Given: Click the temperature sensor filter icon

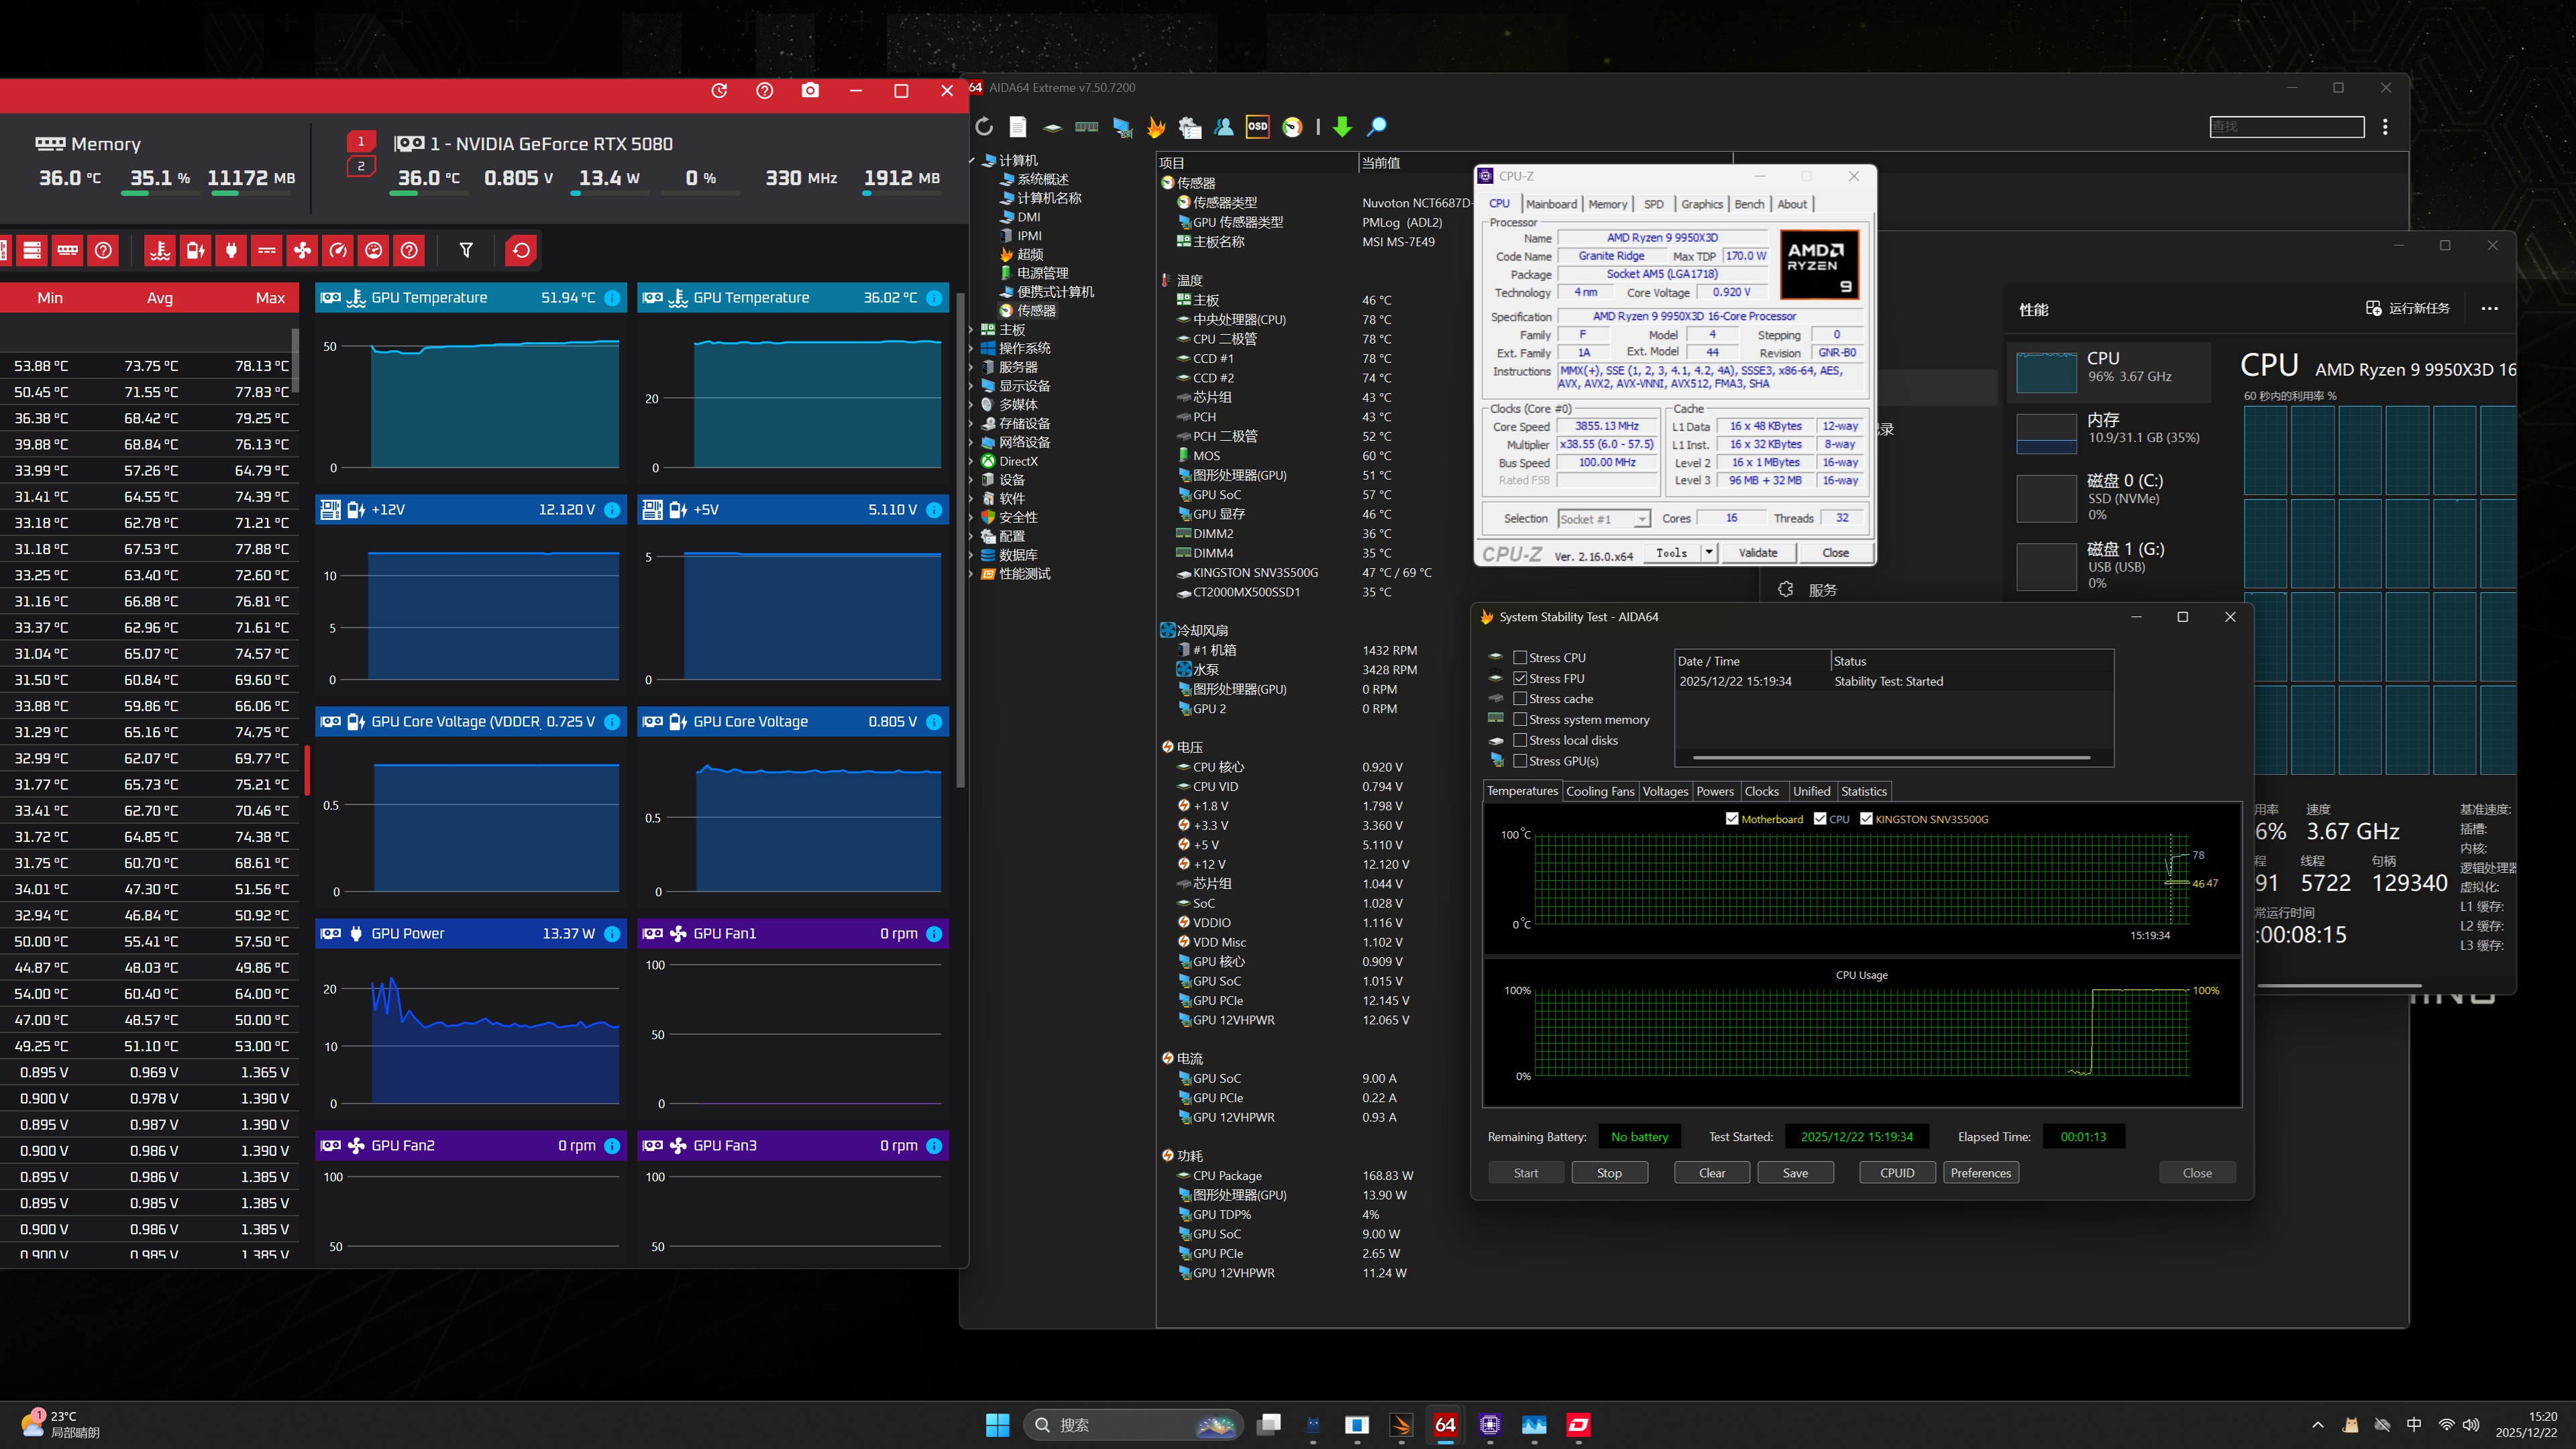Looking at the screenshot, I should click(160, 251).
